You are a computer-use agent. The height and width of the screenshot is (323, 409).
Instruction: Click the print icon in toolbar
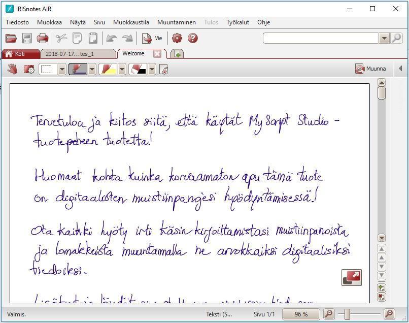43,38
